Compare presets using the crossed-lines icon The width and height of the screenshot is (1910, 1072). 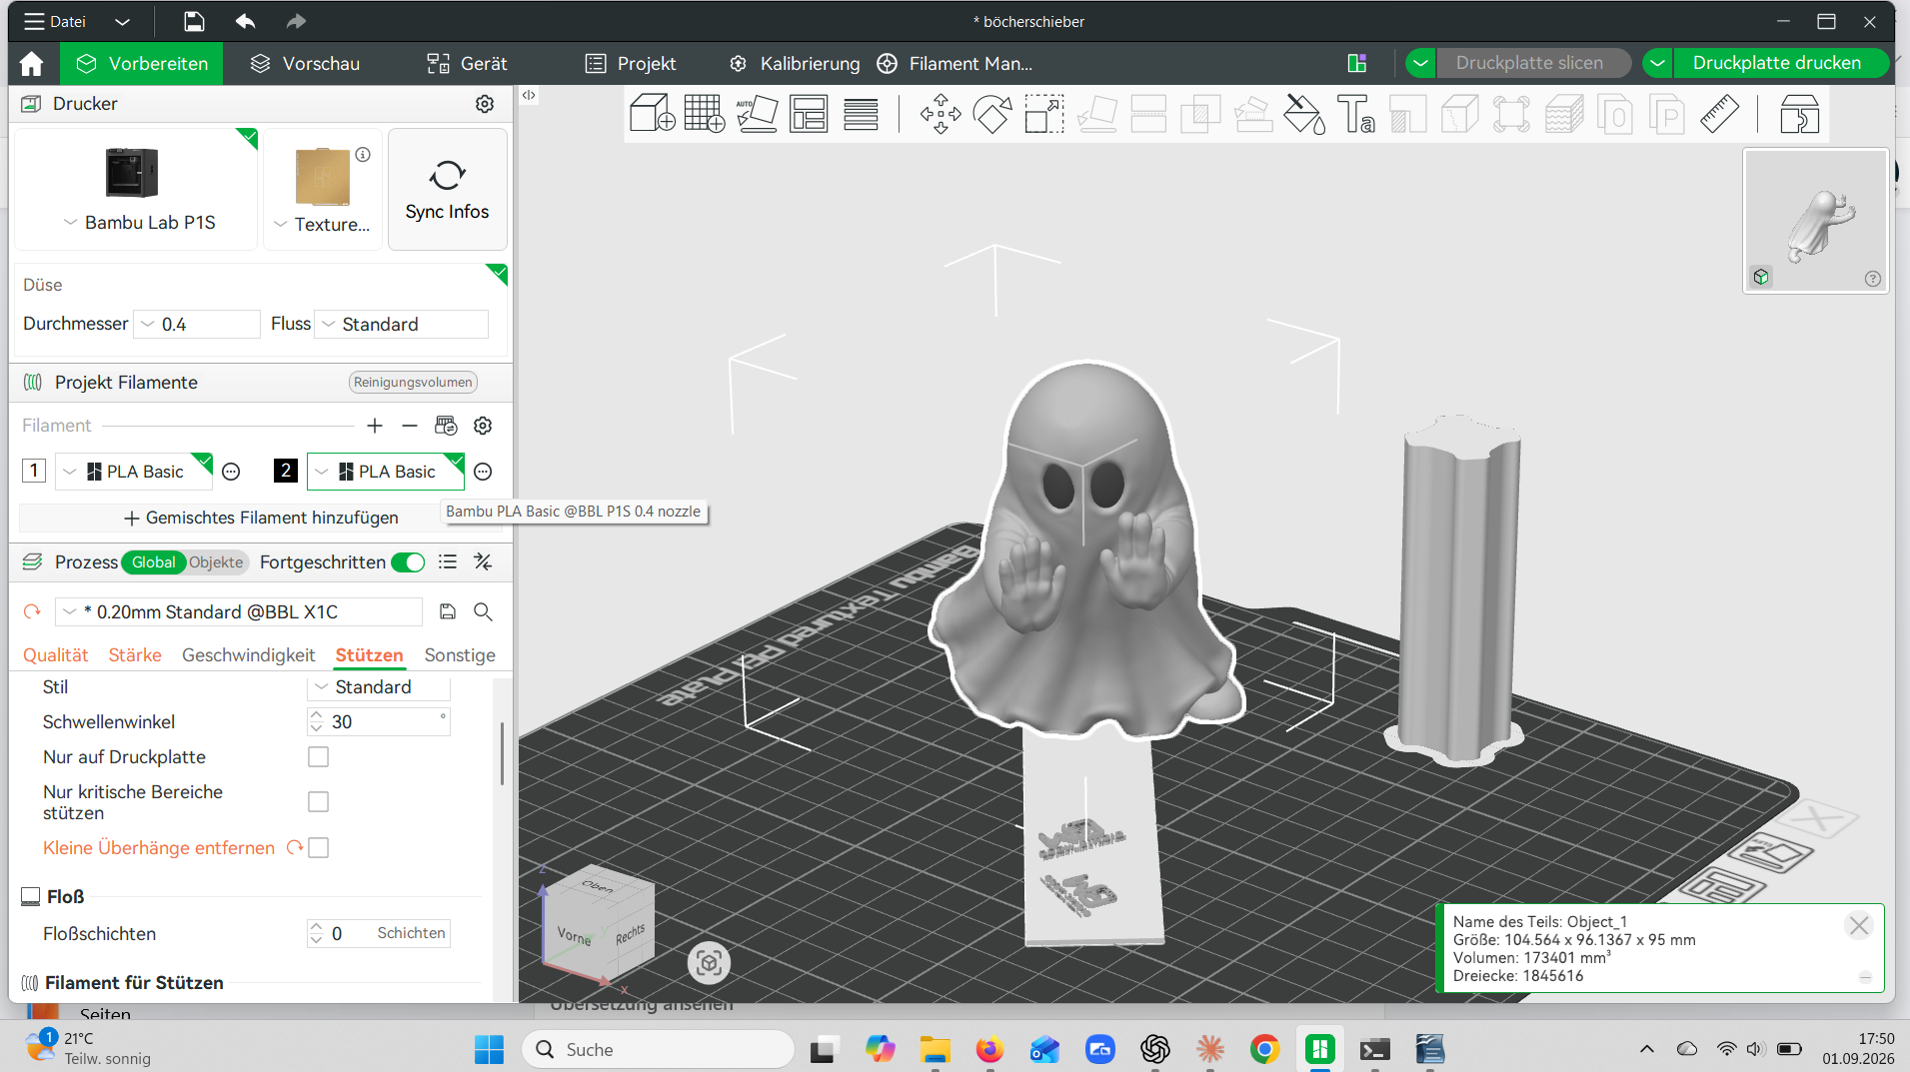(x=483, y=562)
